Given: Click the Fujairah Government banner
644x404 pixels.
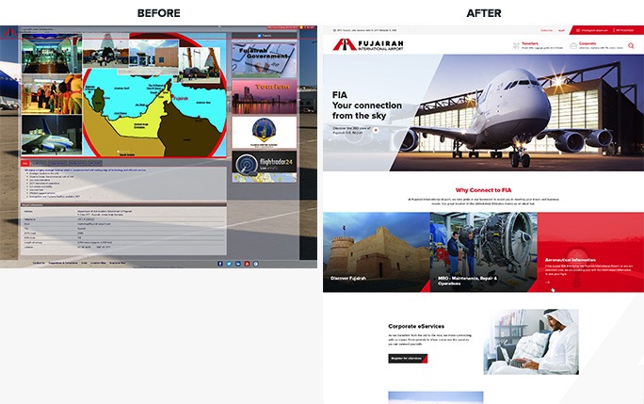Looking at the screenshot, I should [264, 56].
